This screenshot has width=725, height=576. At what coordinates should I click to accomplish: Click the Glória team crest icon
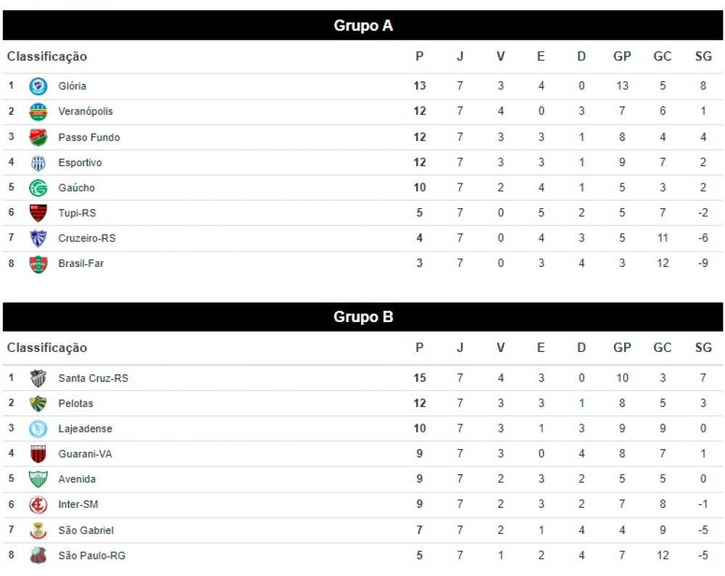(38, 86)
